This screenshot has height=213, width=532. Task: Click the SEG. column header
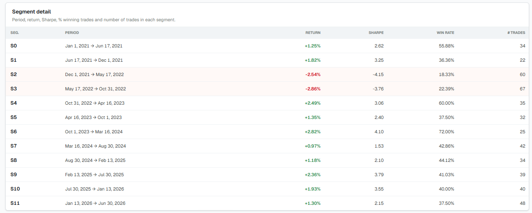[15, 33]
